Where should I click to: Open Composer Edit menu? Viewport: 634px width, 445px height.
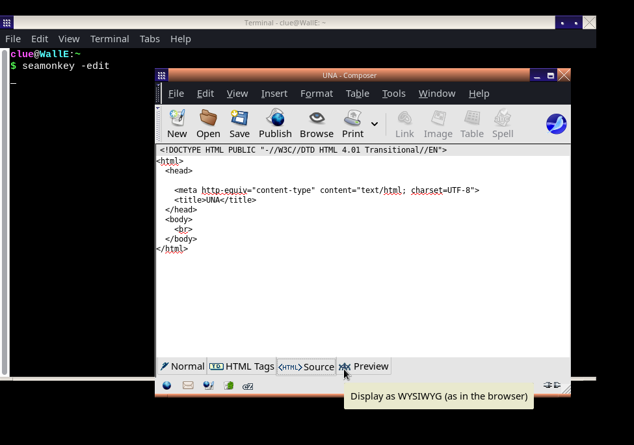click(x=205, y=94)
